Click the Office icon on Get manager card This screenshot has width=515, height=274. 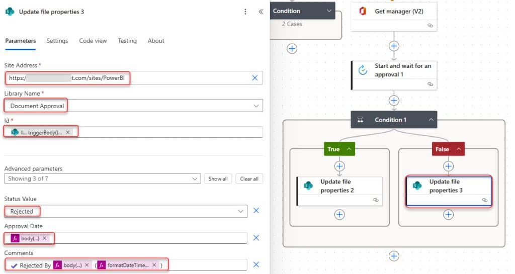tap(363, 11)
